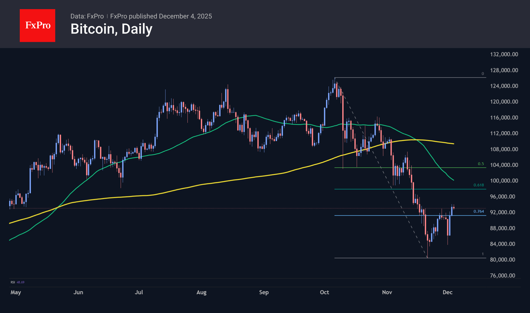Click the Data: FxPro source text
The height and width of the screenshot is (313, 530).
point(87,16)
